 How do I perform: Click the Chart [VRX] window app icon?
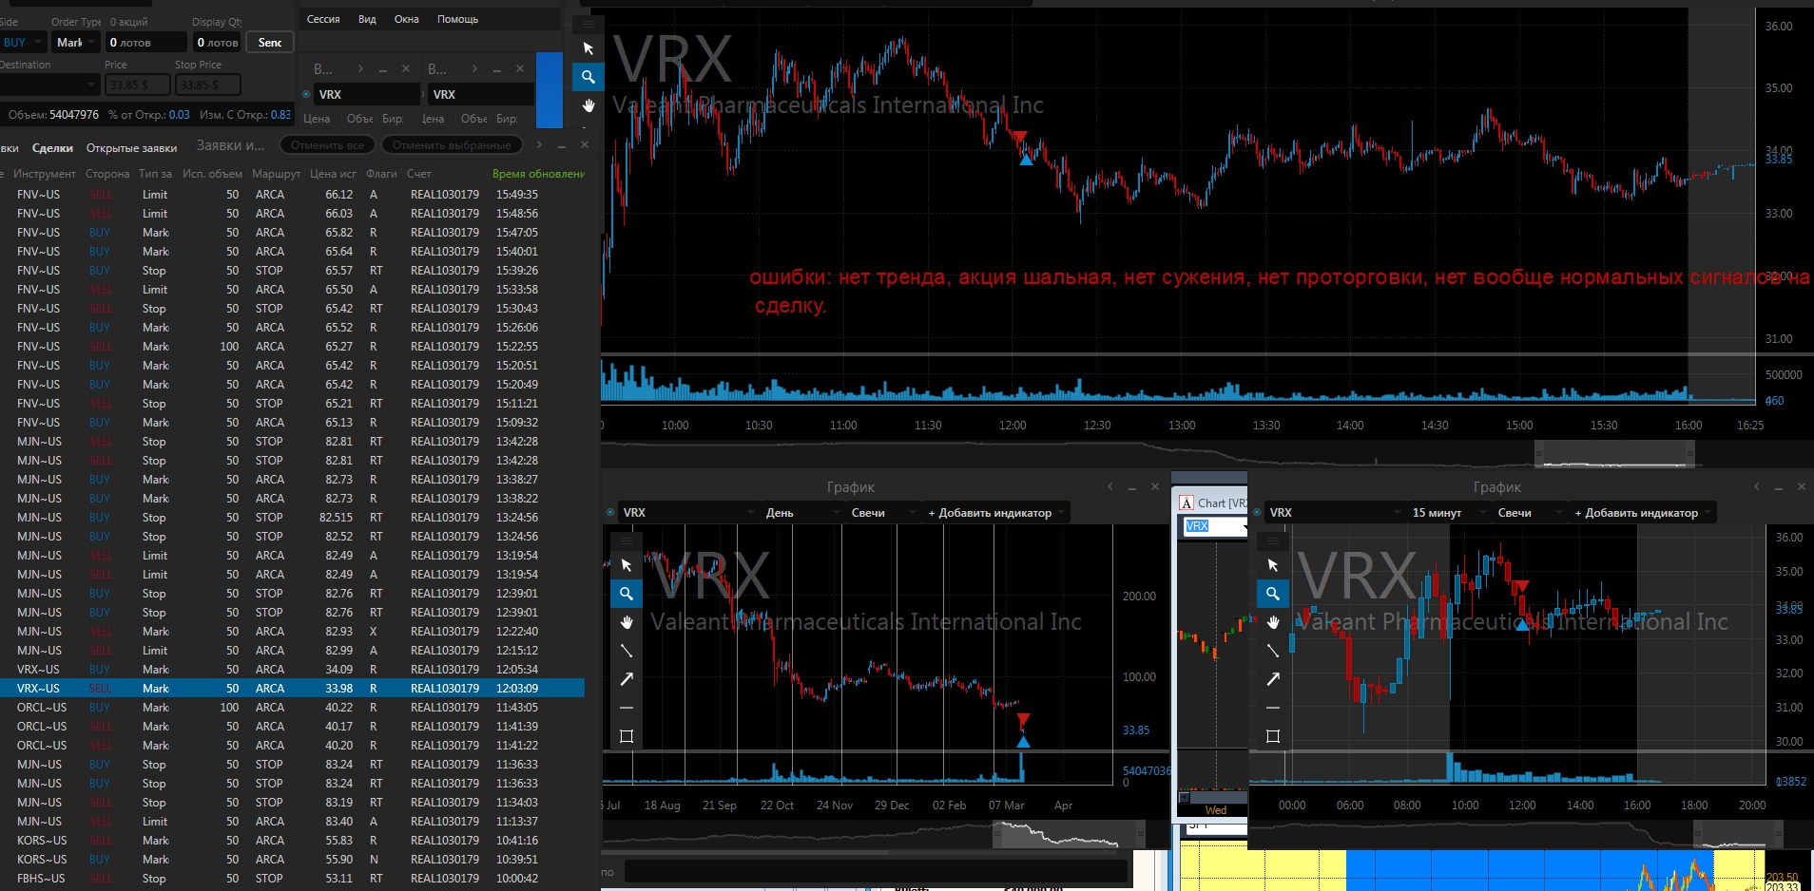pyautogui.click(x=1187, y=502)
